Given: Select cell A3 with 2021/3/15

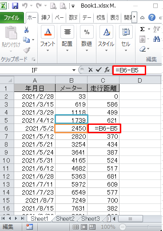Looking at the screenshot, I should pyautogui.click(x=35, y=104).
